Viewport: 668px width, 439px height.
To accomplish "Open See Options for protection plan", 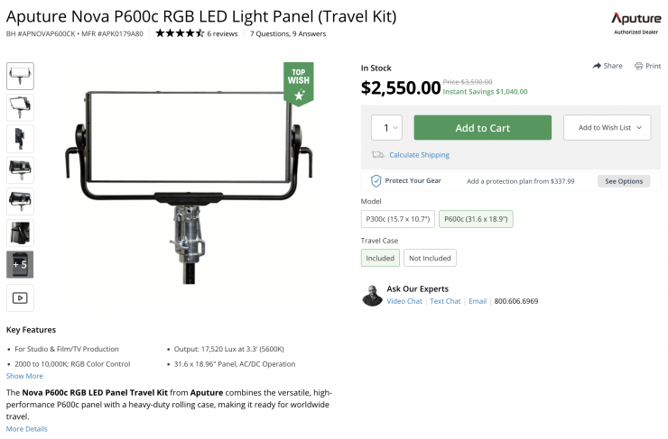I will click(623, 181).
